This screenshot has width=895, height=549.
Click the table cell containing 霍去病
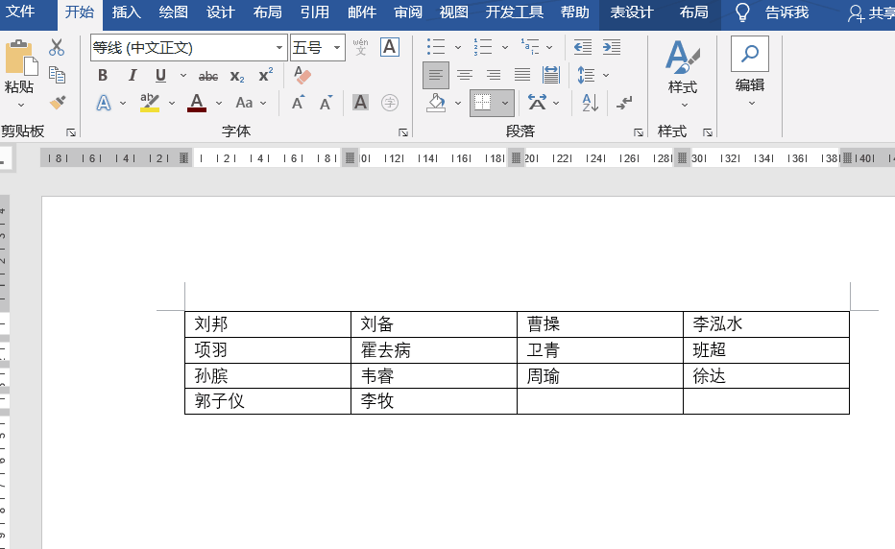click(x=434, y=349)
